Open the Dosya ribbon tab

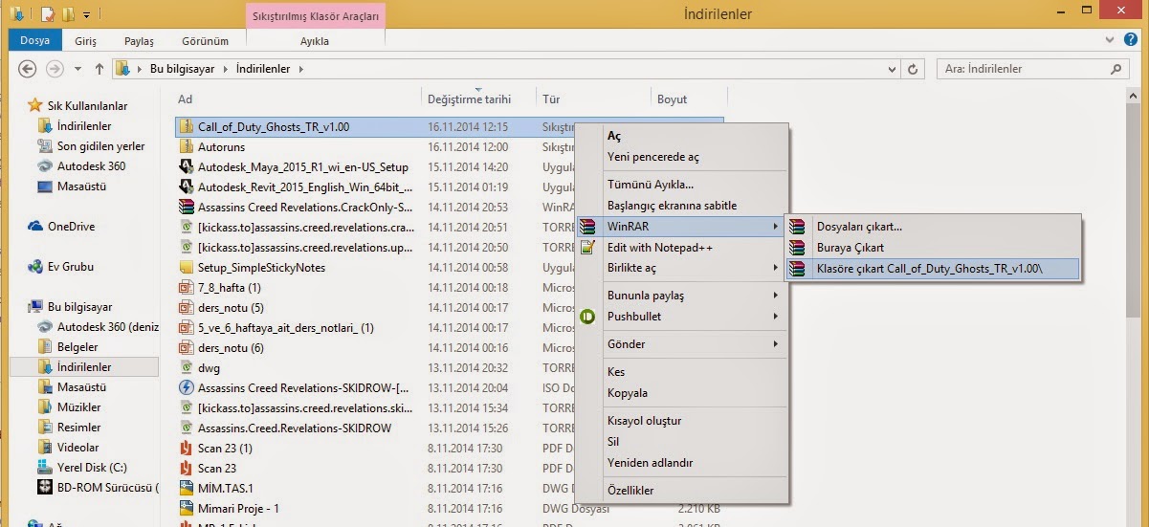(x=35, y=41)
